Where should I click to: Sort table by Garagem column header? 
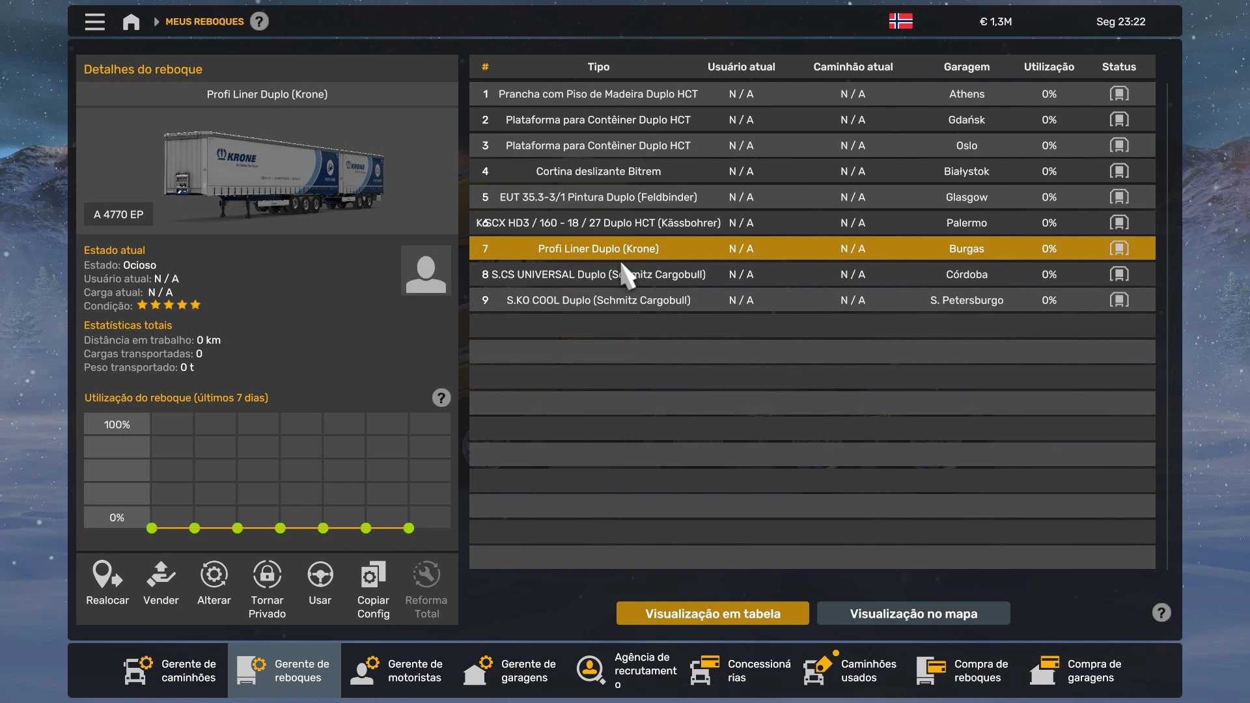(966, 66)
